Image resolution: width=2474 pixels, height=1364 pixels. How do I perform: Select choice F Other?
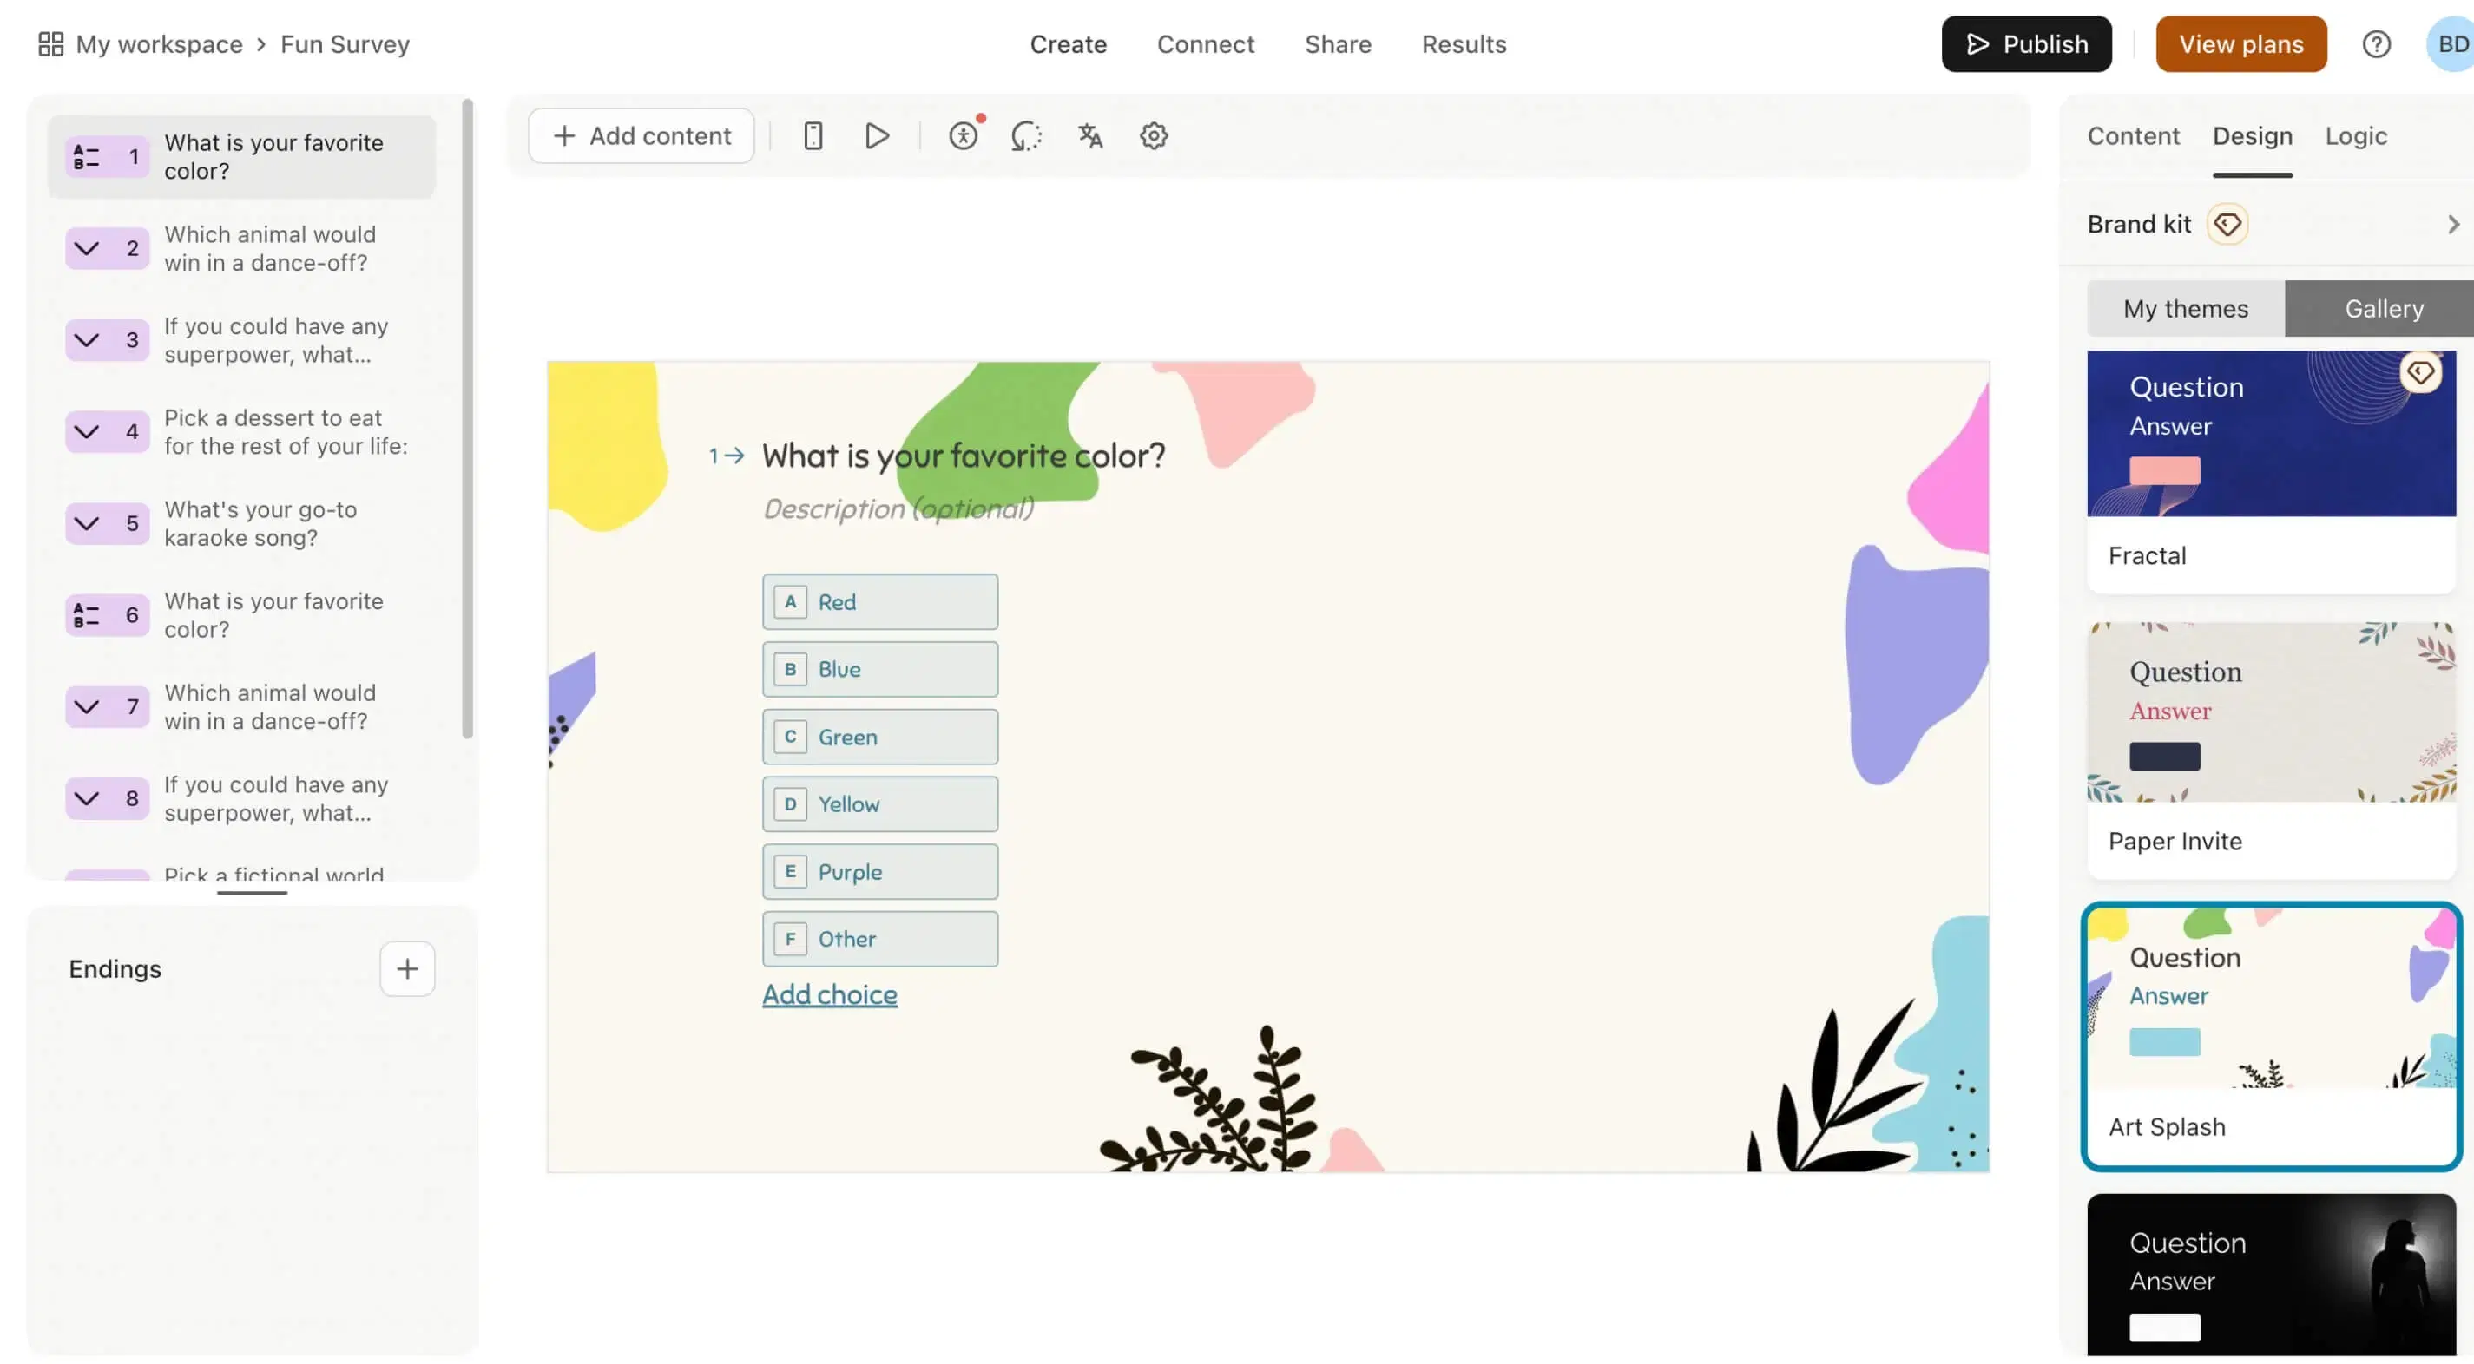coord(879,939)
